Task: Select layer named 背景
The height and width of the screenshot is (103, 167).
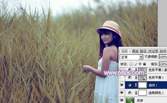Action: point(140,100)
